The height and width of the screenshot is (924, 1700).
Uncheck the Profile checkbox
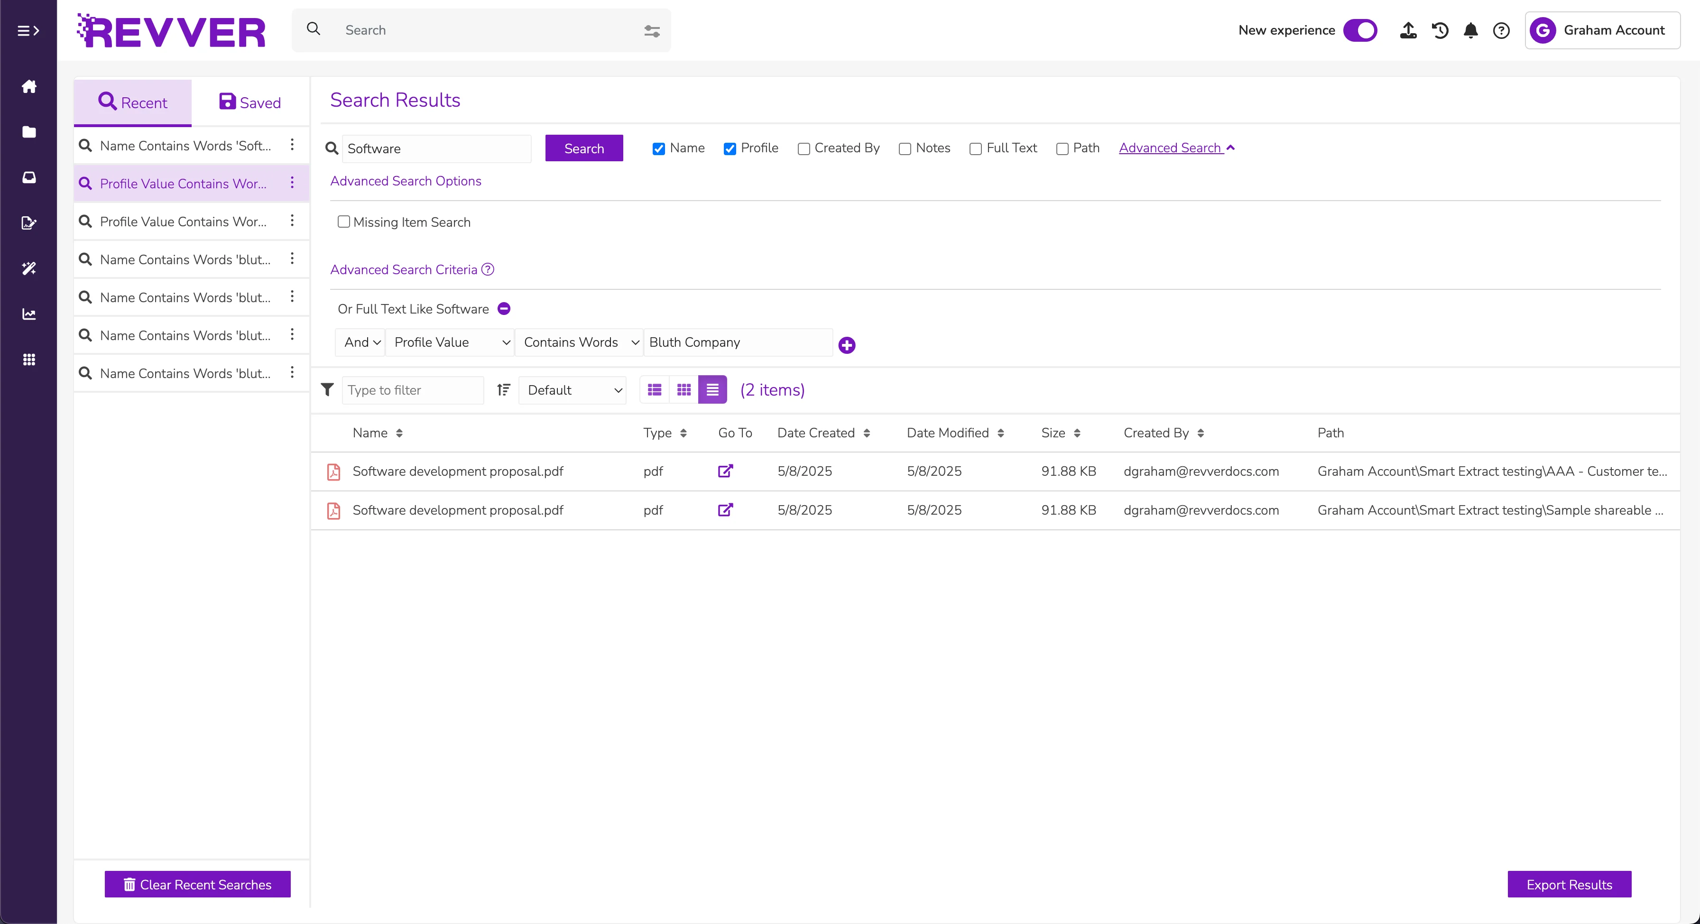pyautogui.click(x=730, y=148)
